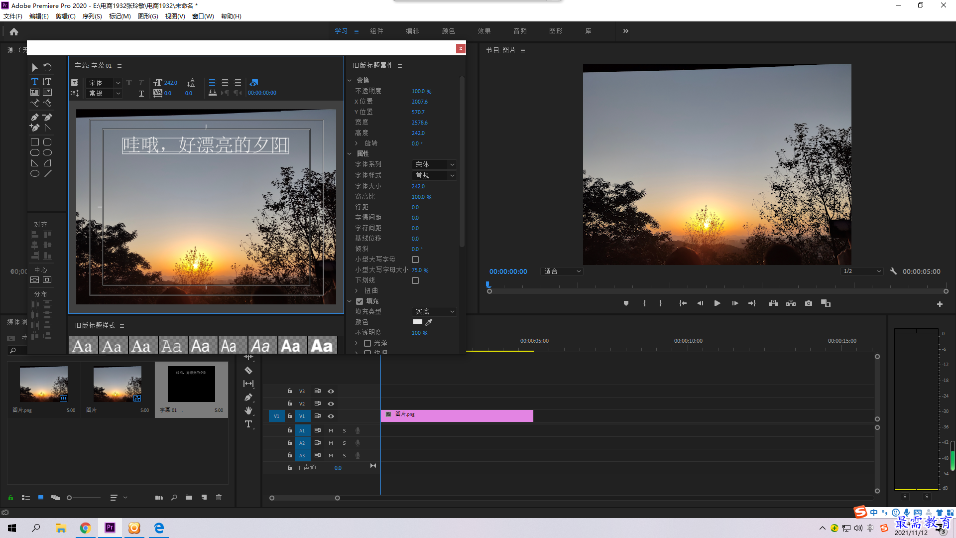Viewport: 956px width, 538px height.
Task: Step forward one frame
Action: pos(735,303)
